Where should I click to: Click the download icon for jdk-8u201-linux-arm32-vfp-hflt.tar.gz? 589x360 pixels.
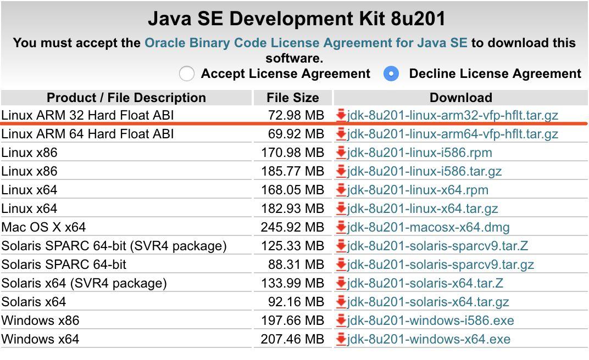coord(341,115)
